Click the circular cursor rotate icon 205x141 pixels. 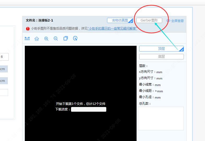(75, 38)
